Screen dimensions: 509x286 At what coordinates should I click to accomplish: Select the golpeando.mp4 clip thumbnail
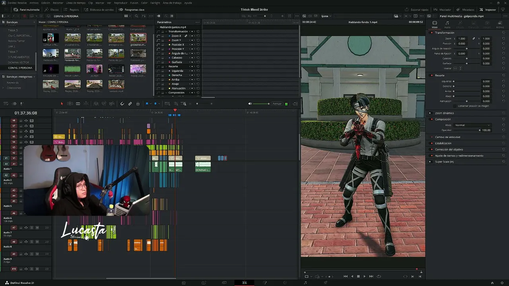tap(138, 38)
